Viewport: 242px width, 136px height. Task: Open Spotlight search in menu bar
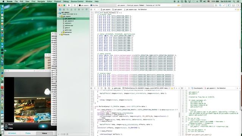(x=234, y=1)
